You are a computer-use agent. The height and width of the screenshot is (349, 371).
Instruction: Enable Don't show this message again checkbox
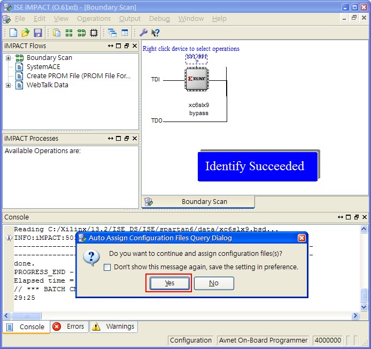(107, 267)
